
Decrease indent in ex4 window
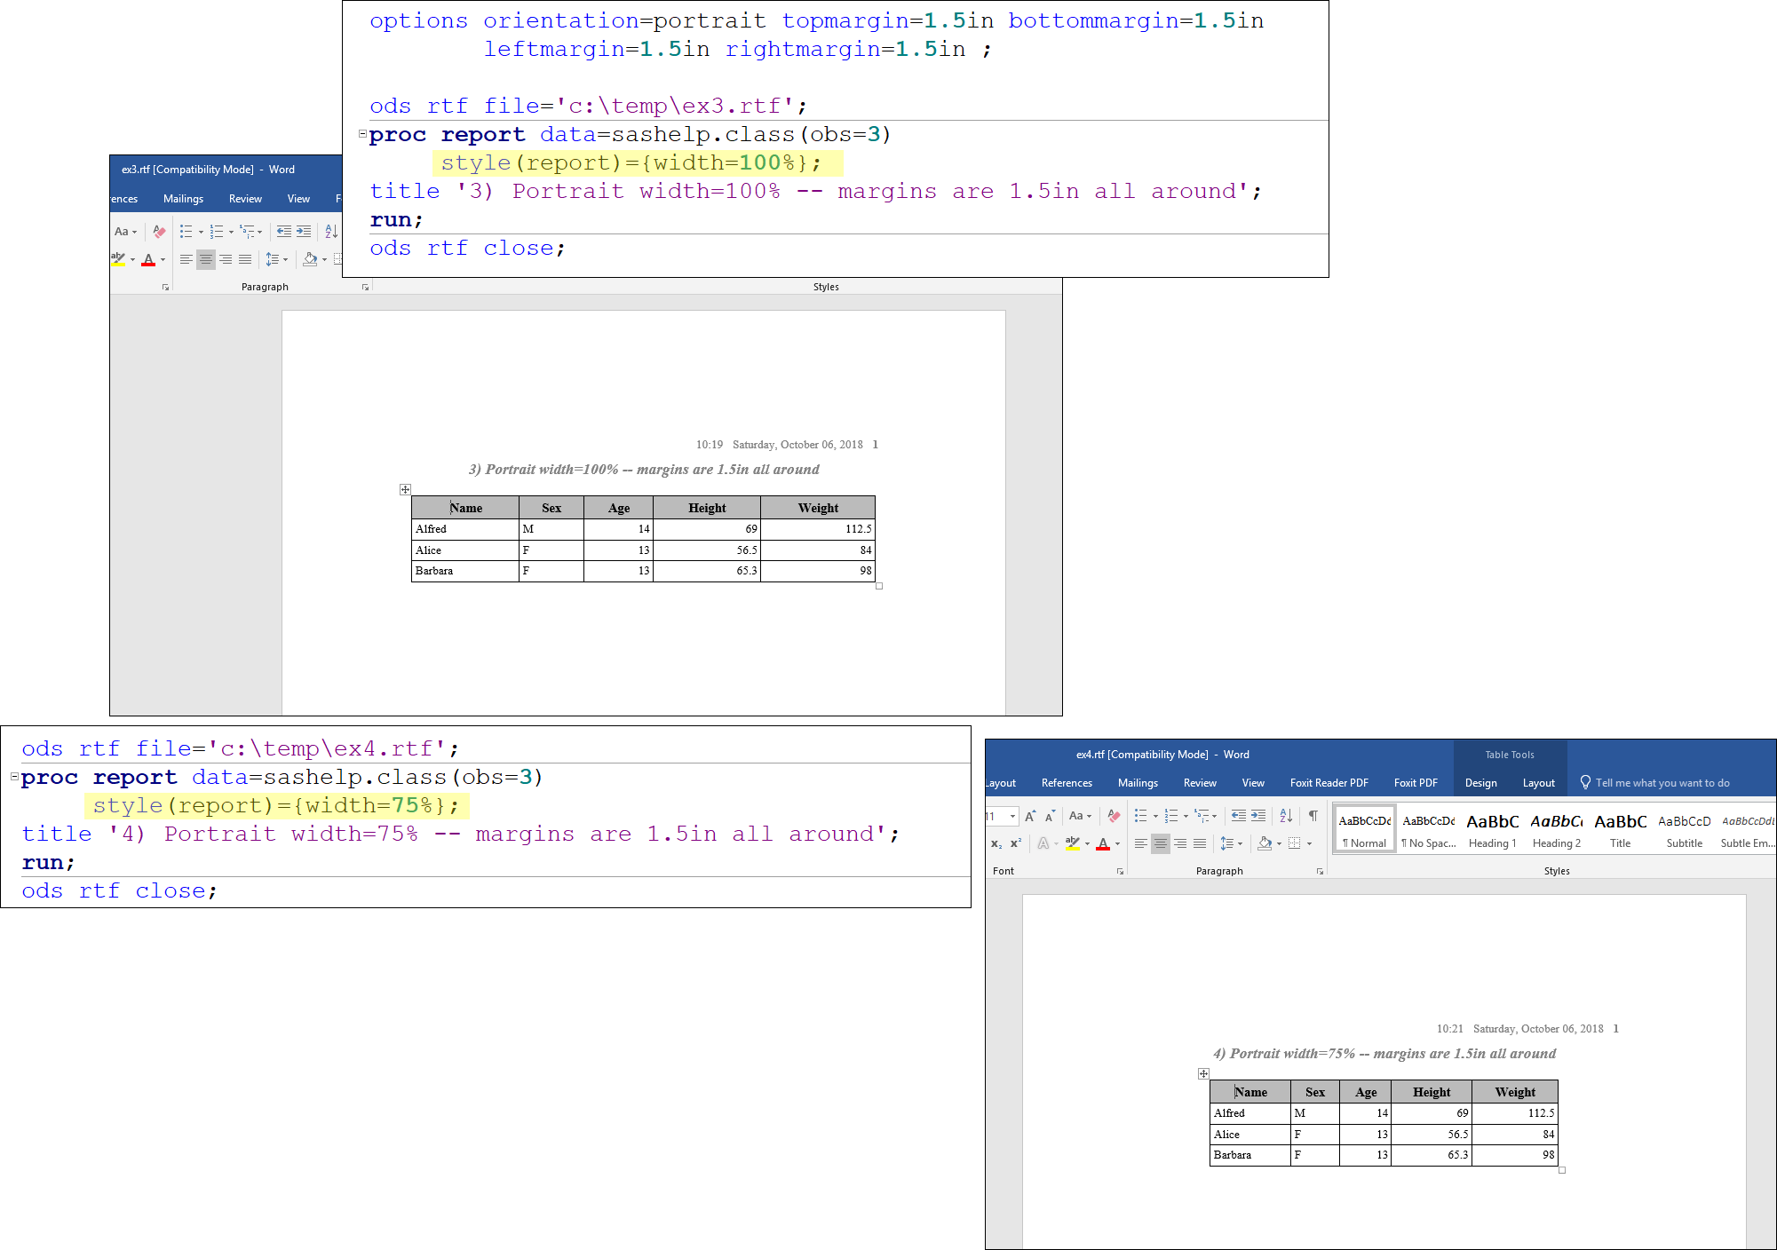[x=1238, y=816]
